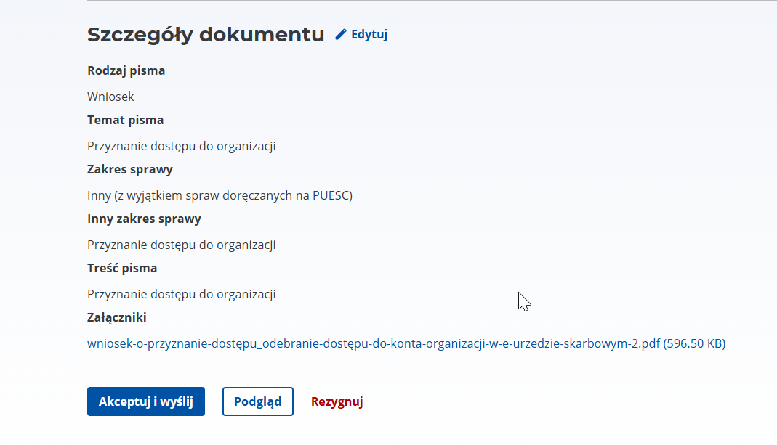The width and height of the screenshot is (777, 445).
Task: Click the Rodzaj pisma label
Action: point(126,70)
